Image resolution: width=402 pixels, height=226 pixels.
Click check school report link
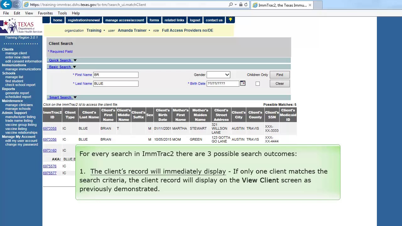20,85
